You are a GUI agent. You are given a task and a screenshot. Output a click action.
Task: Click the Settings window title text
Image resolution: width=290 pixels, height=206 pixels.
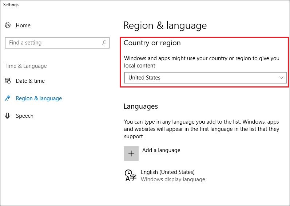(11, 5)
